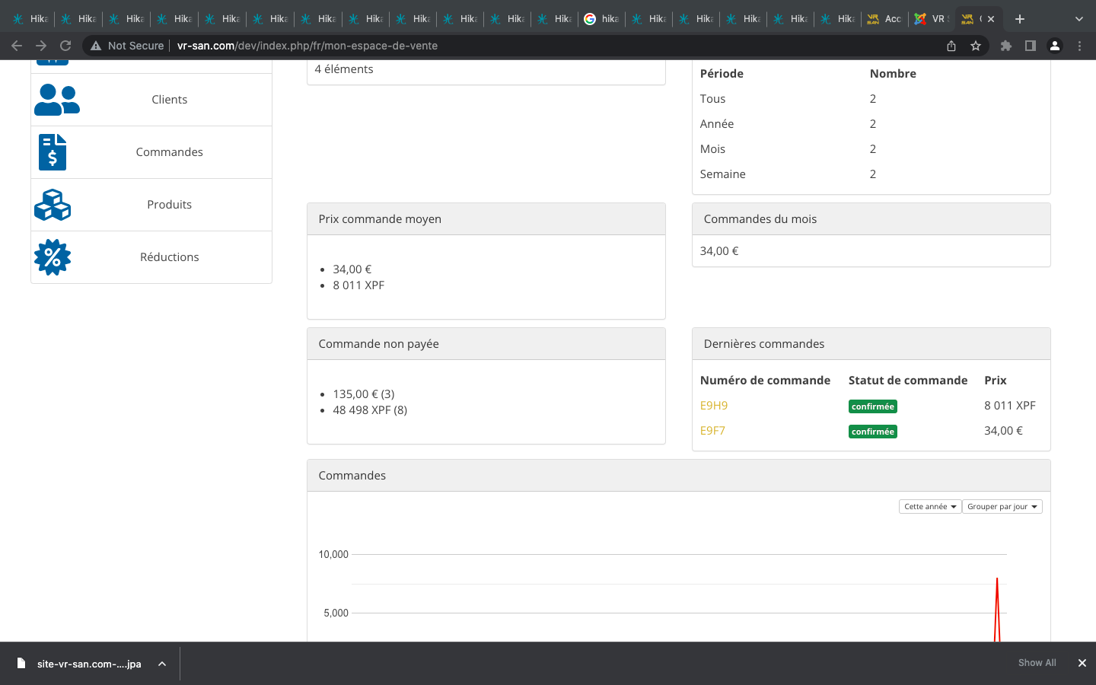1096x685 pixels.
Task: Select the Produits boxes icon
Action: 53,205
